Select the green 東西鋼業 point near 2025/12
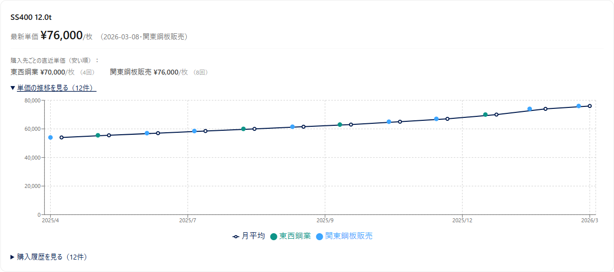This screenshot has height=272, width=614. click(485, 115)
